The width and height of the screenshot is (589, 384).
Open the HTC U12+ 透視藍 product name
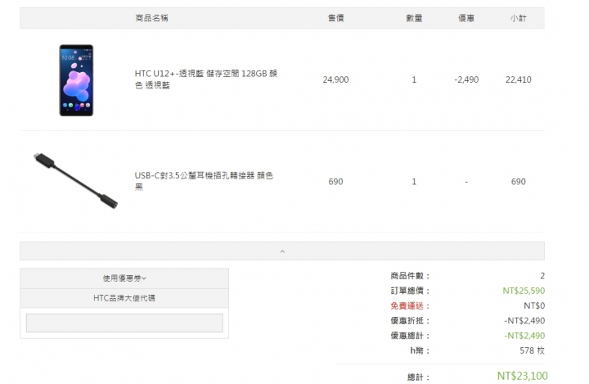[x=206, y=79]
